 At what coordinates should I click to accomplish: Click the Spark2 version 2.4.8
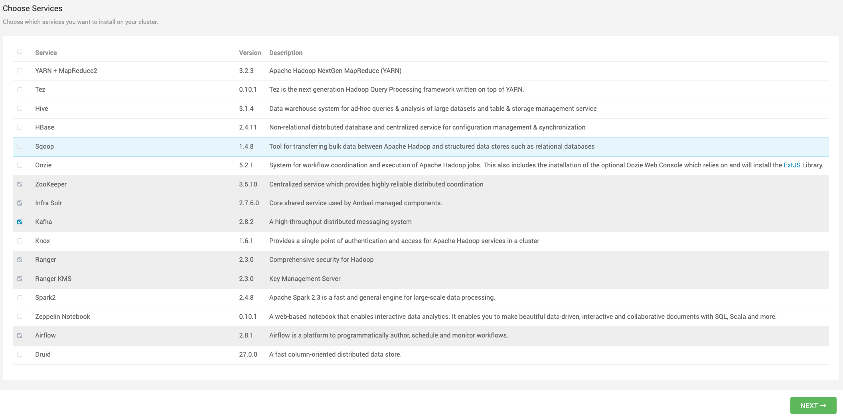[x=246, y=297]
